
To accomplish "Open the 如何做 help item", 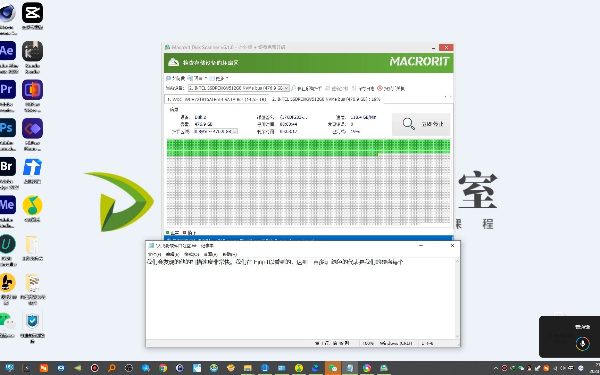I will coord(175,78).
